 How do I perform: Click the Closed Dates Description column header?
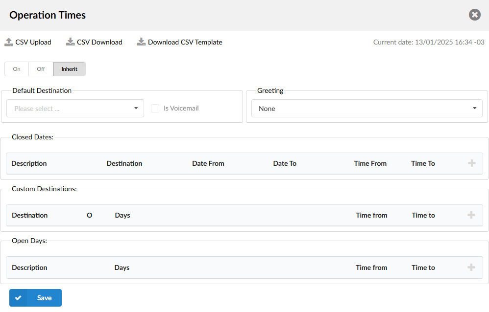[29, 163]
